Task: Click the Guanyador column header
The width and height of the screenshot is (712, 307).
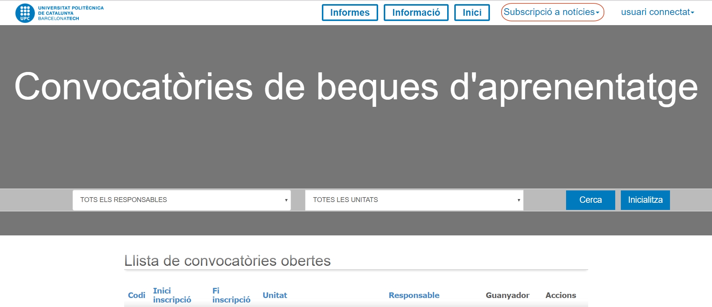Action: [507, 295]
